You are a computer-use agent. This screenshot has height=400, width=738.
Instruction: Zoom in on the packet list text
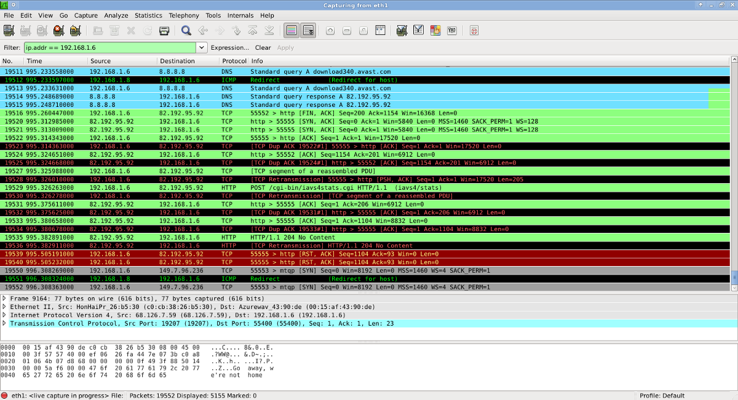point(330,30)
